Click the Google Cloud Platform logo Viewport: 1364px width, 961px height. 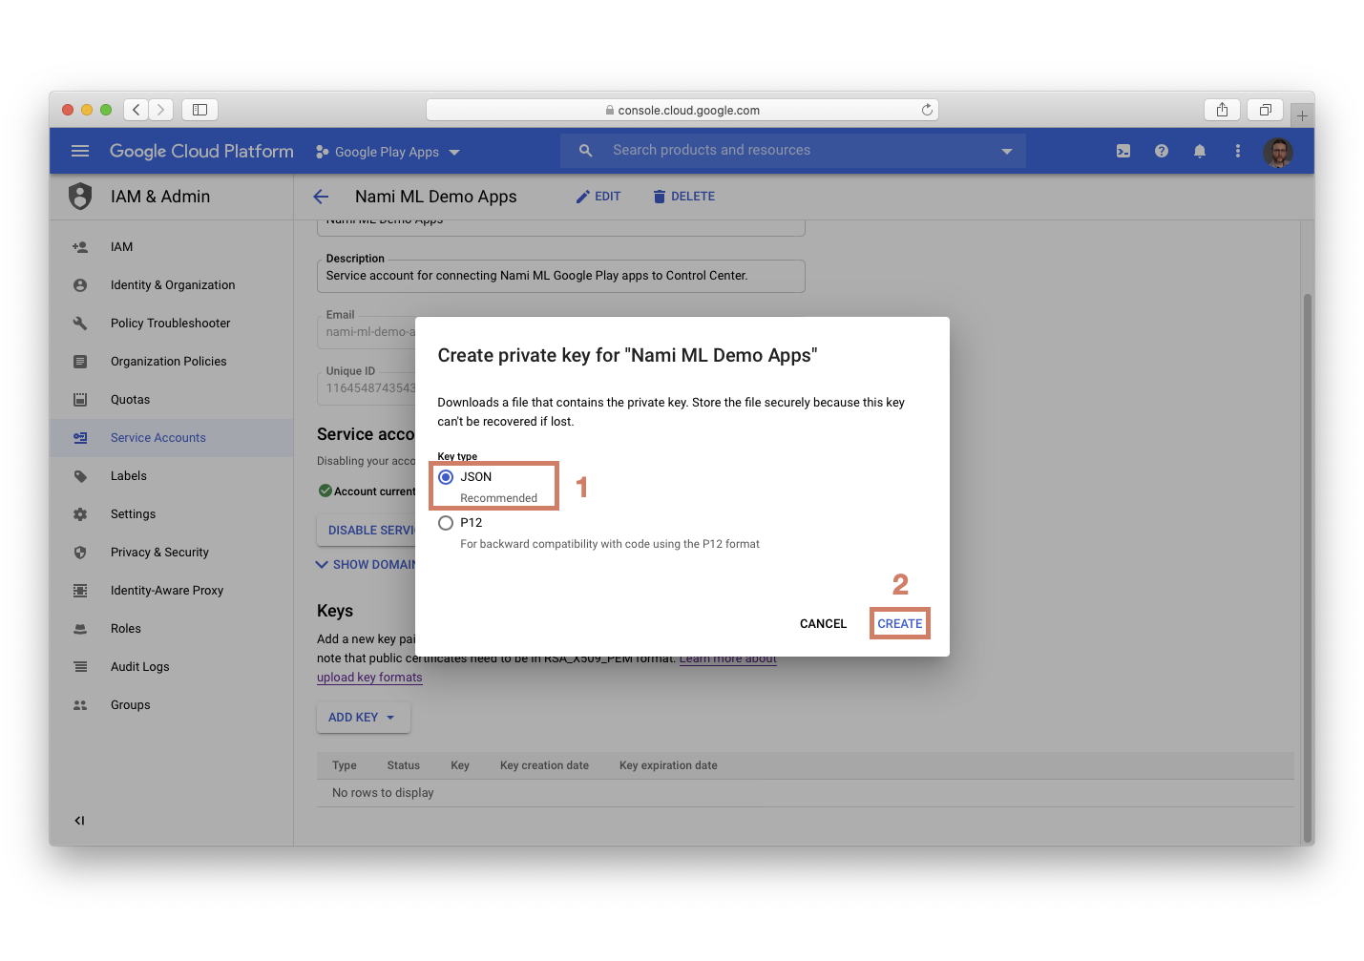click(x=201, y=151)
